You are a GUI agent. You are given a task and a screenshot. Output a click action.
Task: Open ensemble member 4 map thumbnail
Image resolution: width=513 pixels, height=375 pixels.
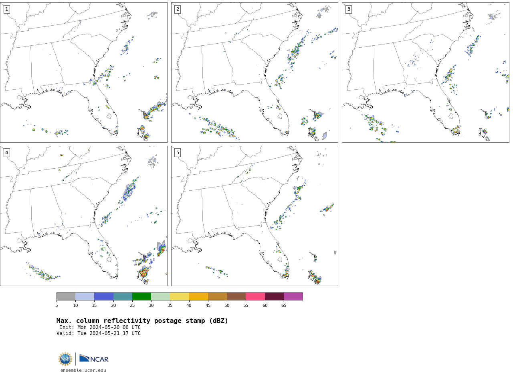tap(83, 216)
